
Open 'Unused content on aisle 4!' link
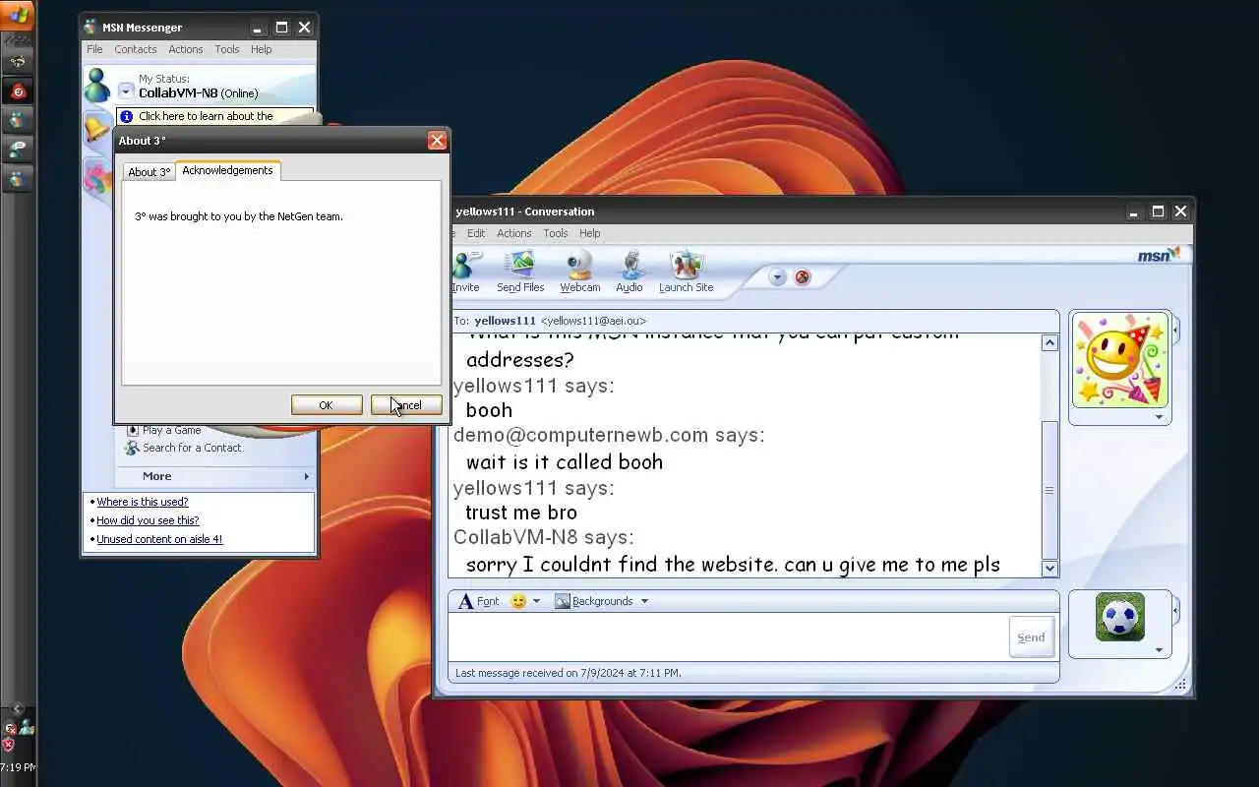point(159,539)
